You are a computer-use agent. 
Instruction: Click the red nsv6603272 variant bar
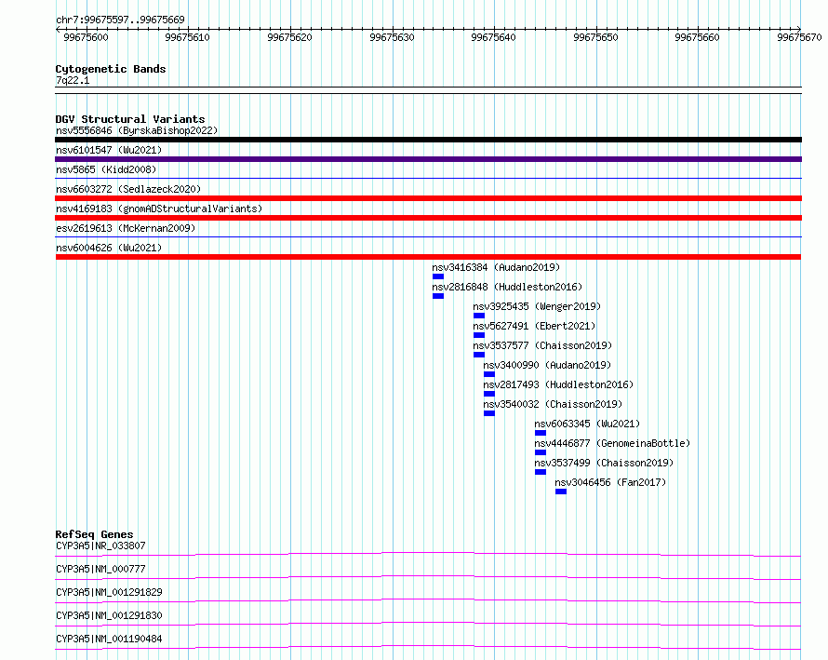pos(428,198)
